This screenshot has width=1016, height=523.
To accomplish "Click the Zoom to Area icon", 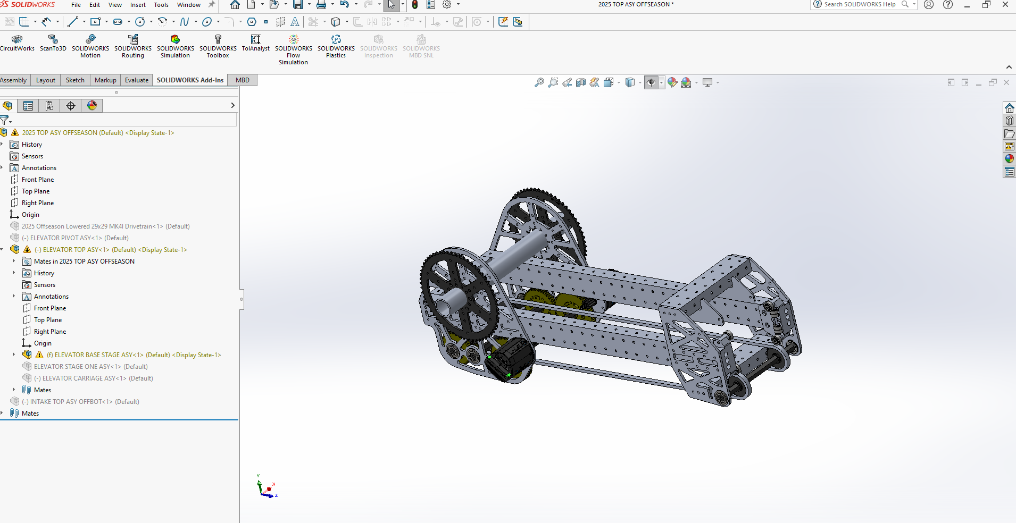I will [553, 82].
